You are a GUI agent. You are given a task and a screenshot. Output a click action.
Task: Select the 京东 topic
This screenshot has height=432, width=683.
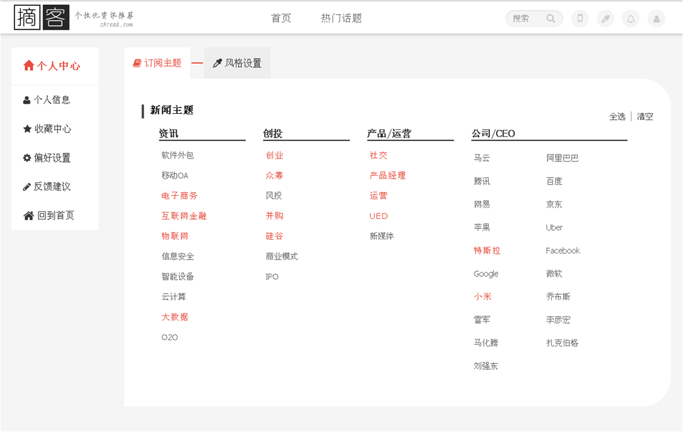pos(554,204)
